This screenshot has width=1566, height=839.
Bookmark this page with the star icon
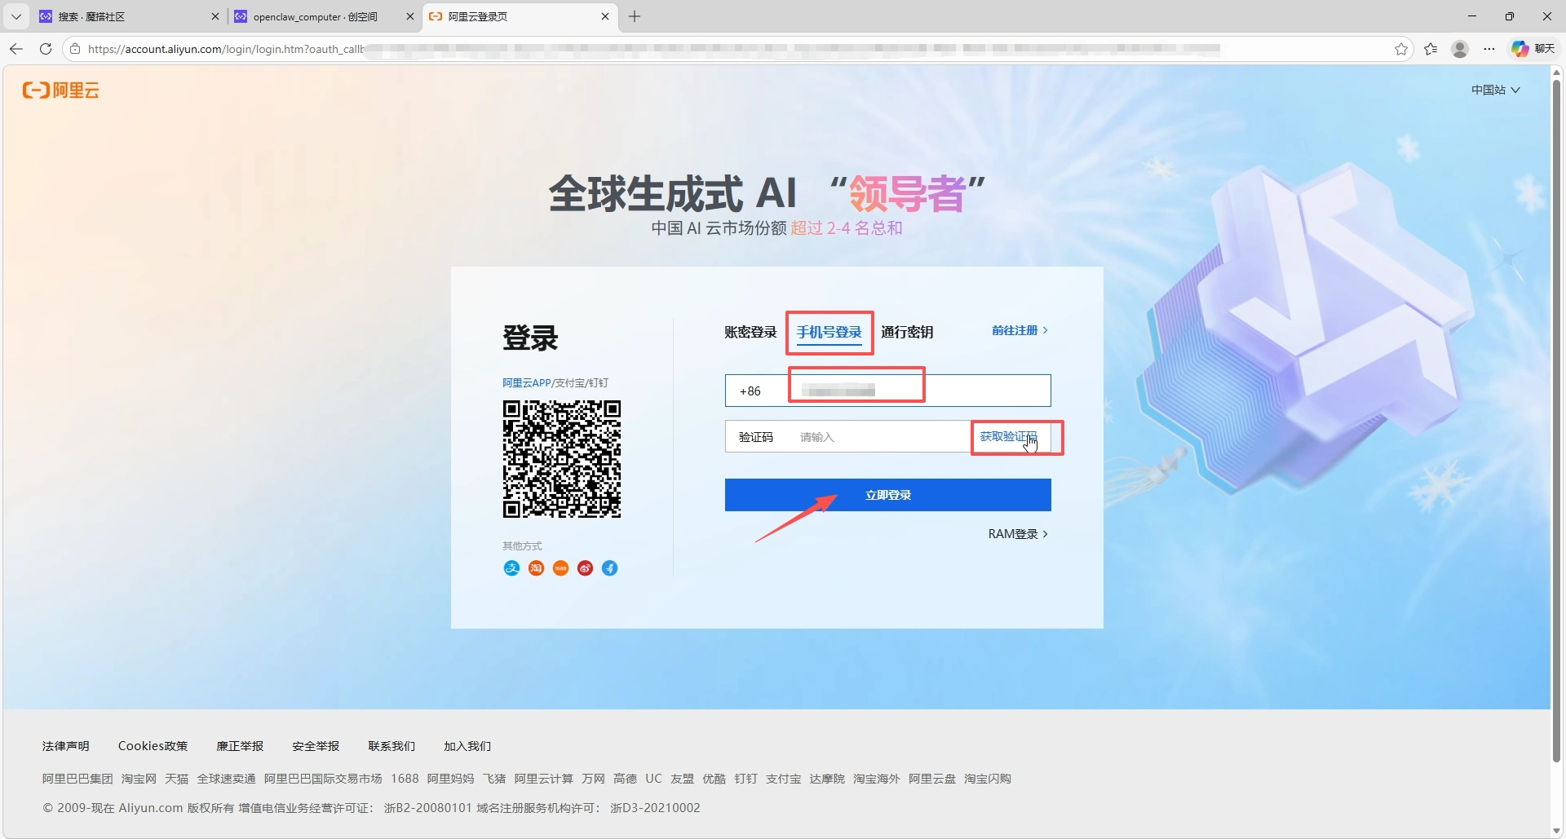(1401, 49)
